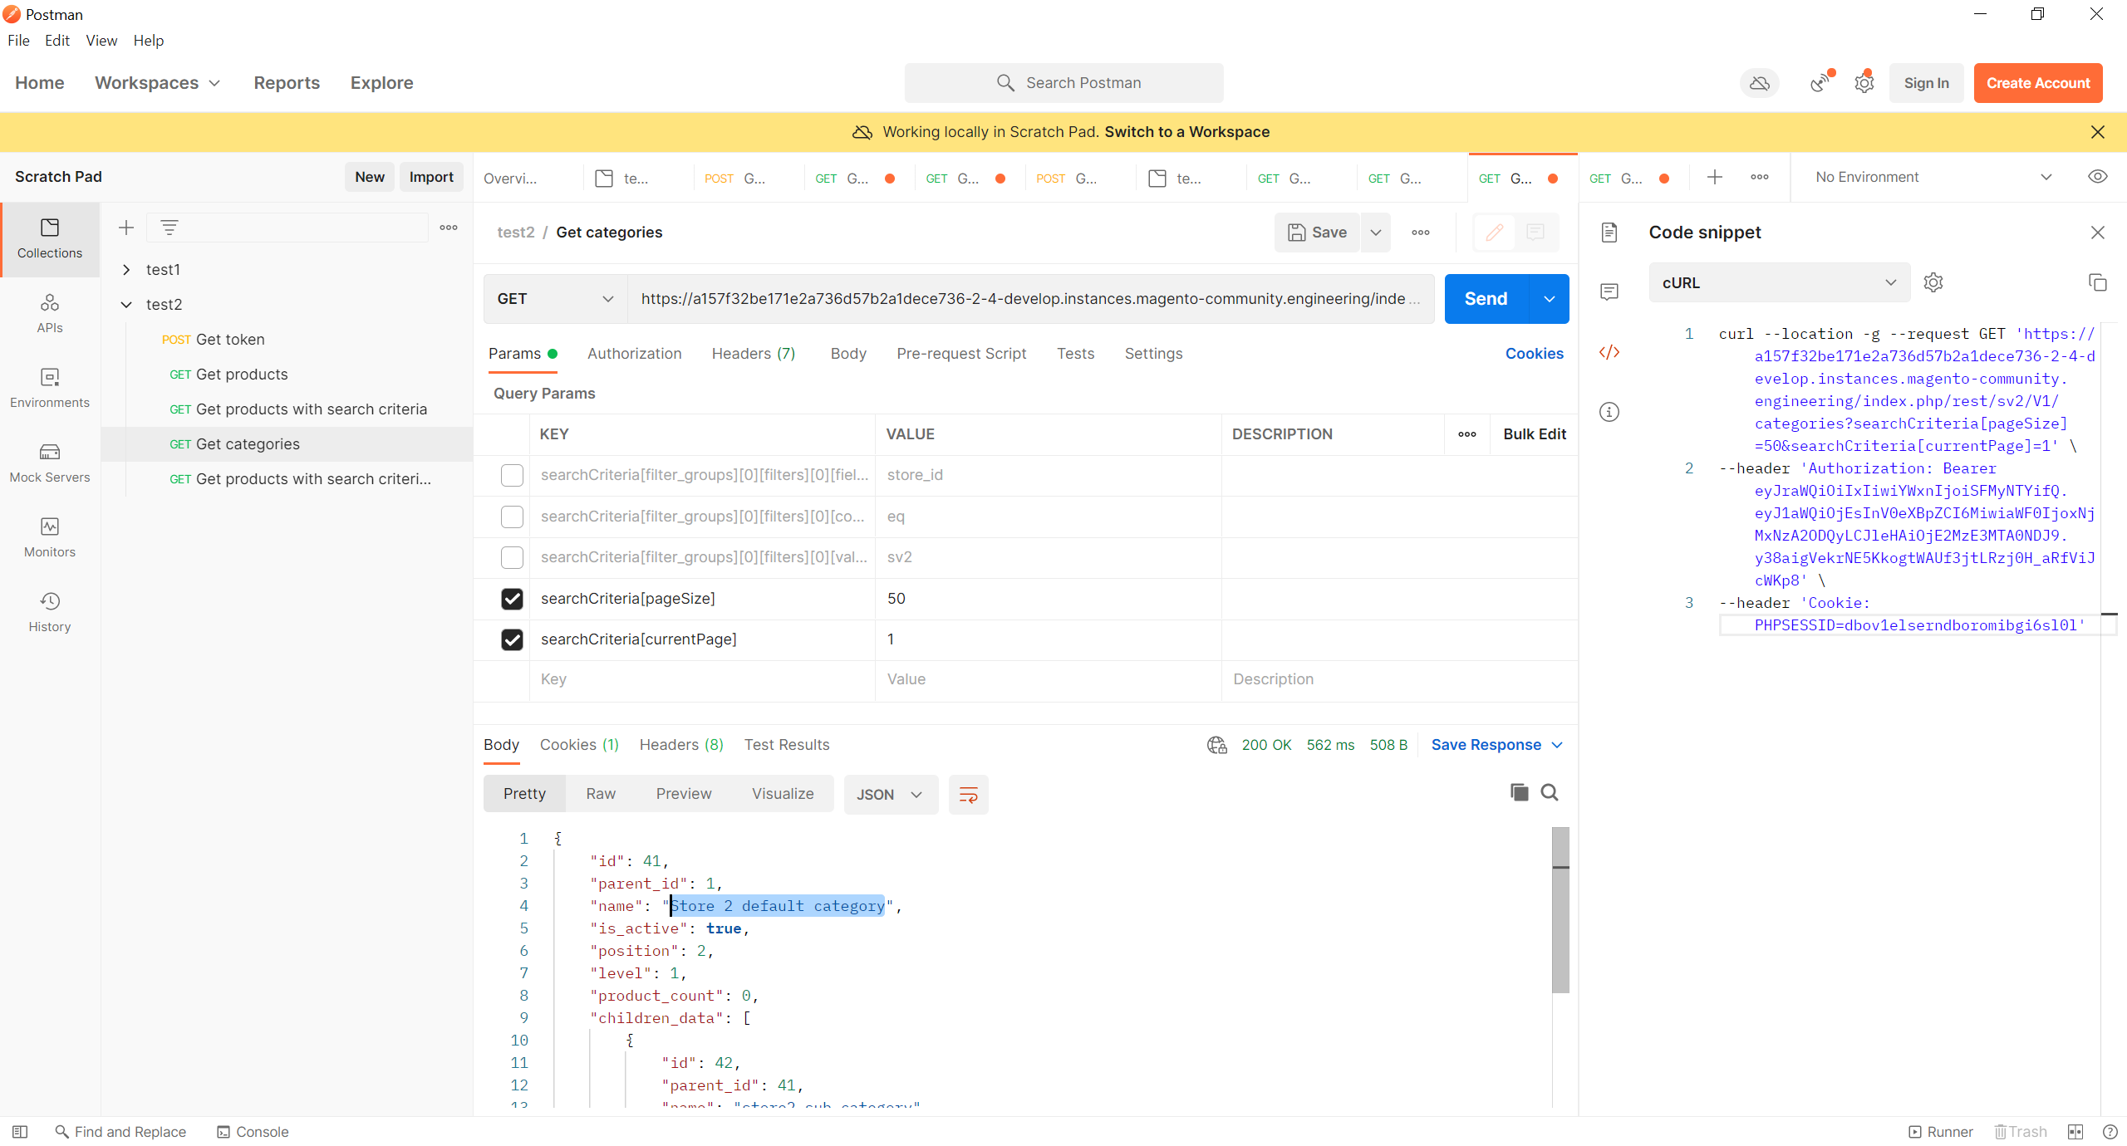Open the Workspaces dropdown
2127x1146 pixels.
tap(158, 83)
